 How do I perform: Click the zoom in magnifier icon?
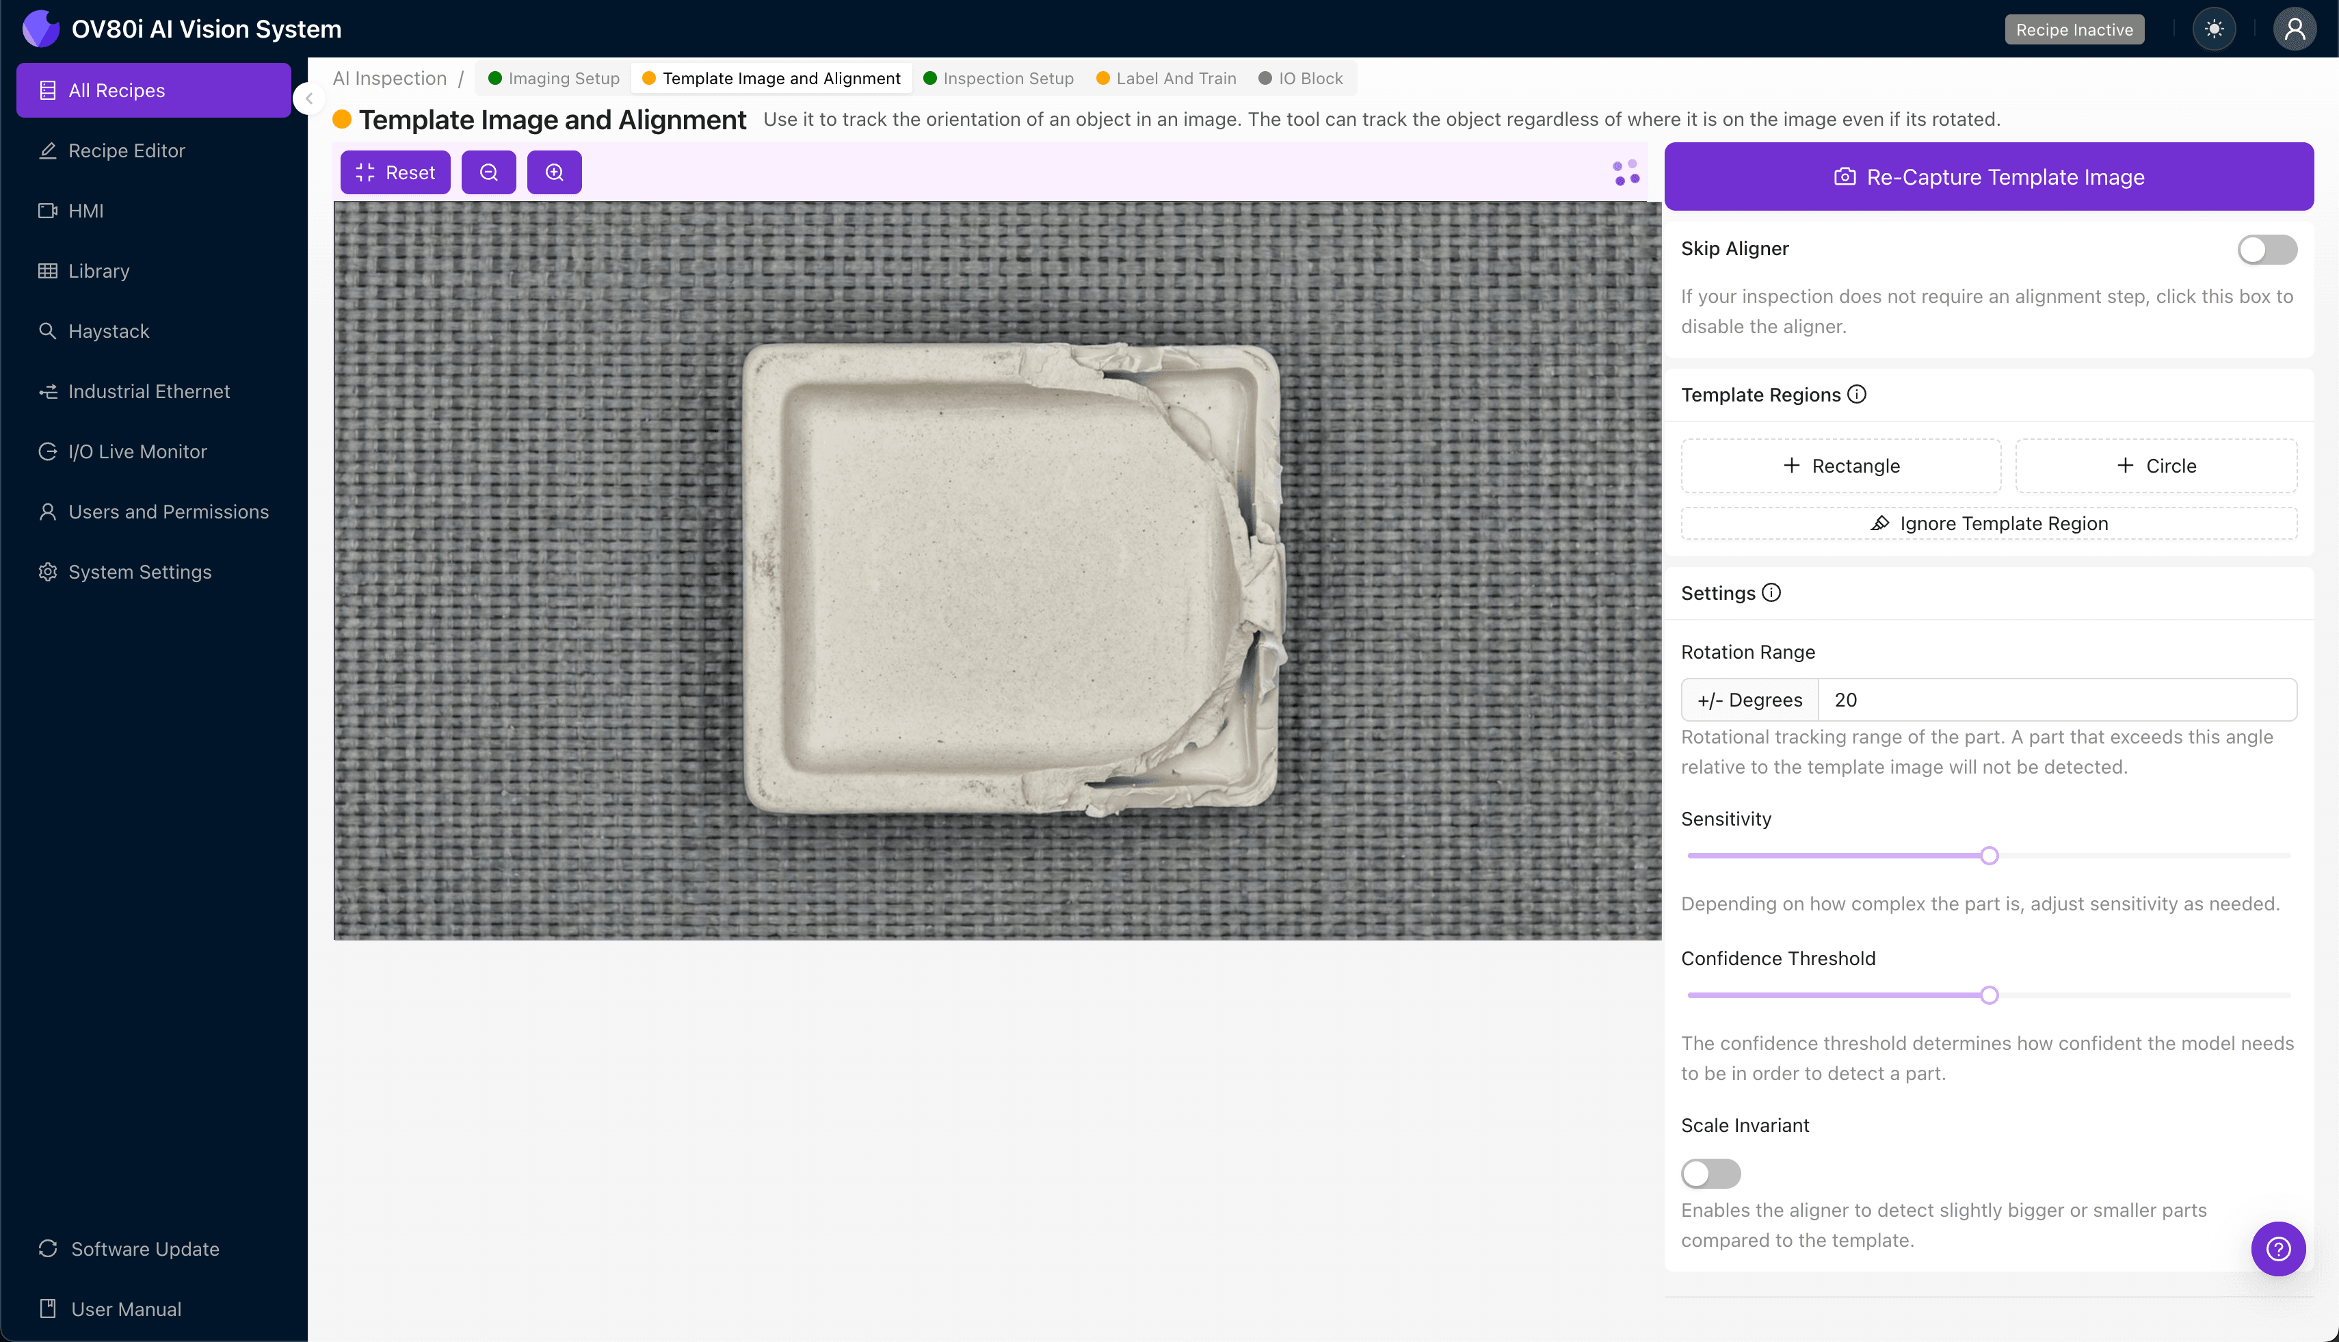tap(554, 172)
